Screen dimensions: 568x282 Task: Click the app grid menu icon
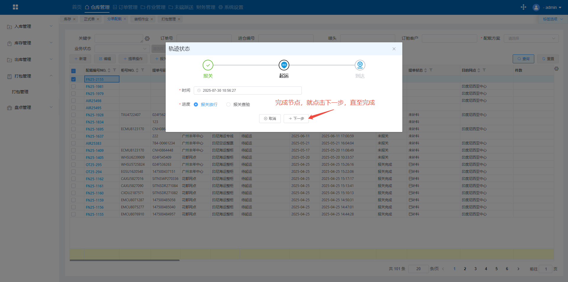click(x=15, y=7)
